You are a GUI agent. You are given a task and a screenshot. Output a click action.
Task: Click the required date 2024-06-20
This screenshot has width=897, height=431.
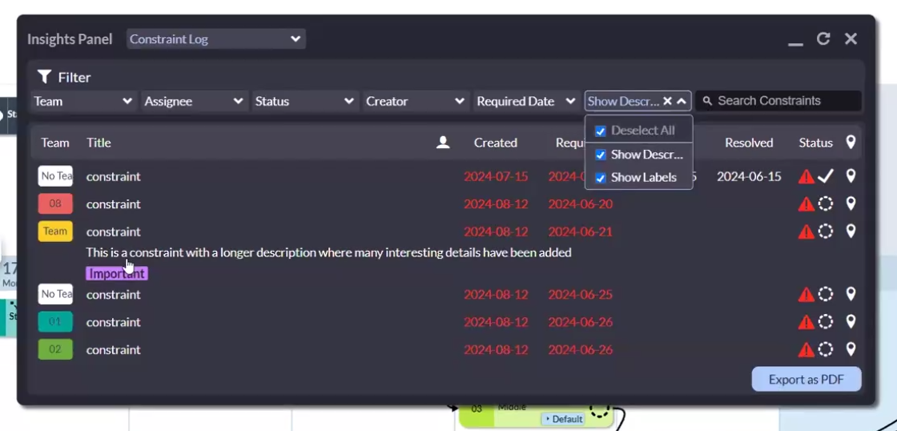click(580, 203)
